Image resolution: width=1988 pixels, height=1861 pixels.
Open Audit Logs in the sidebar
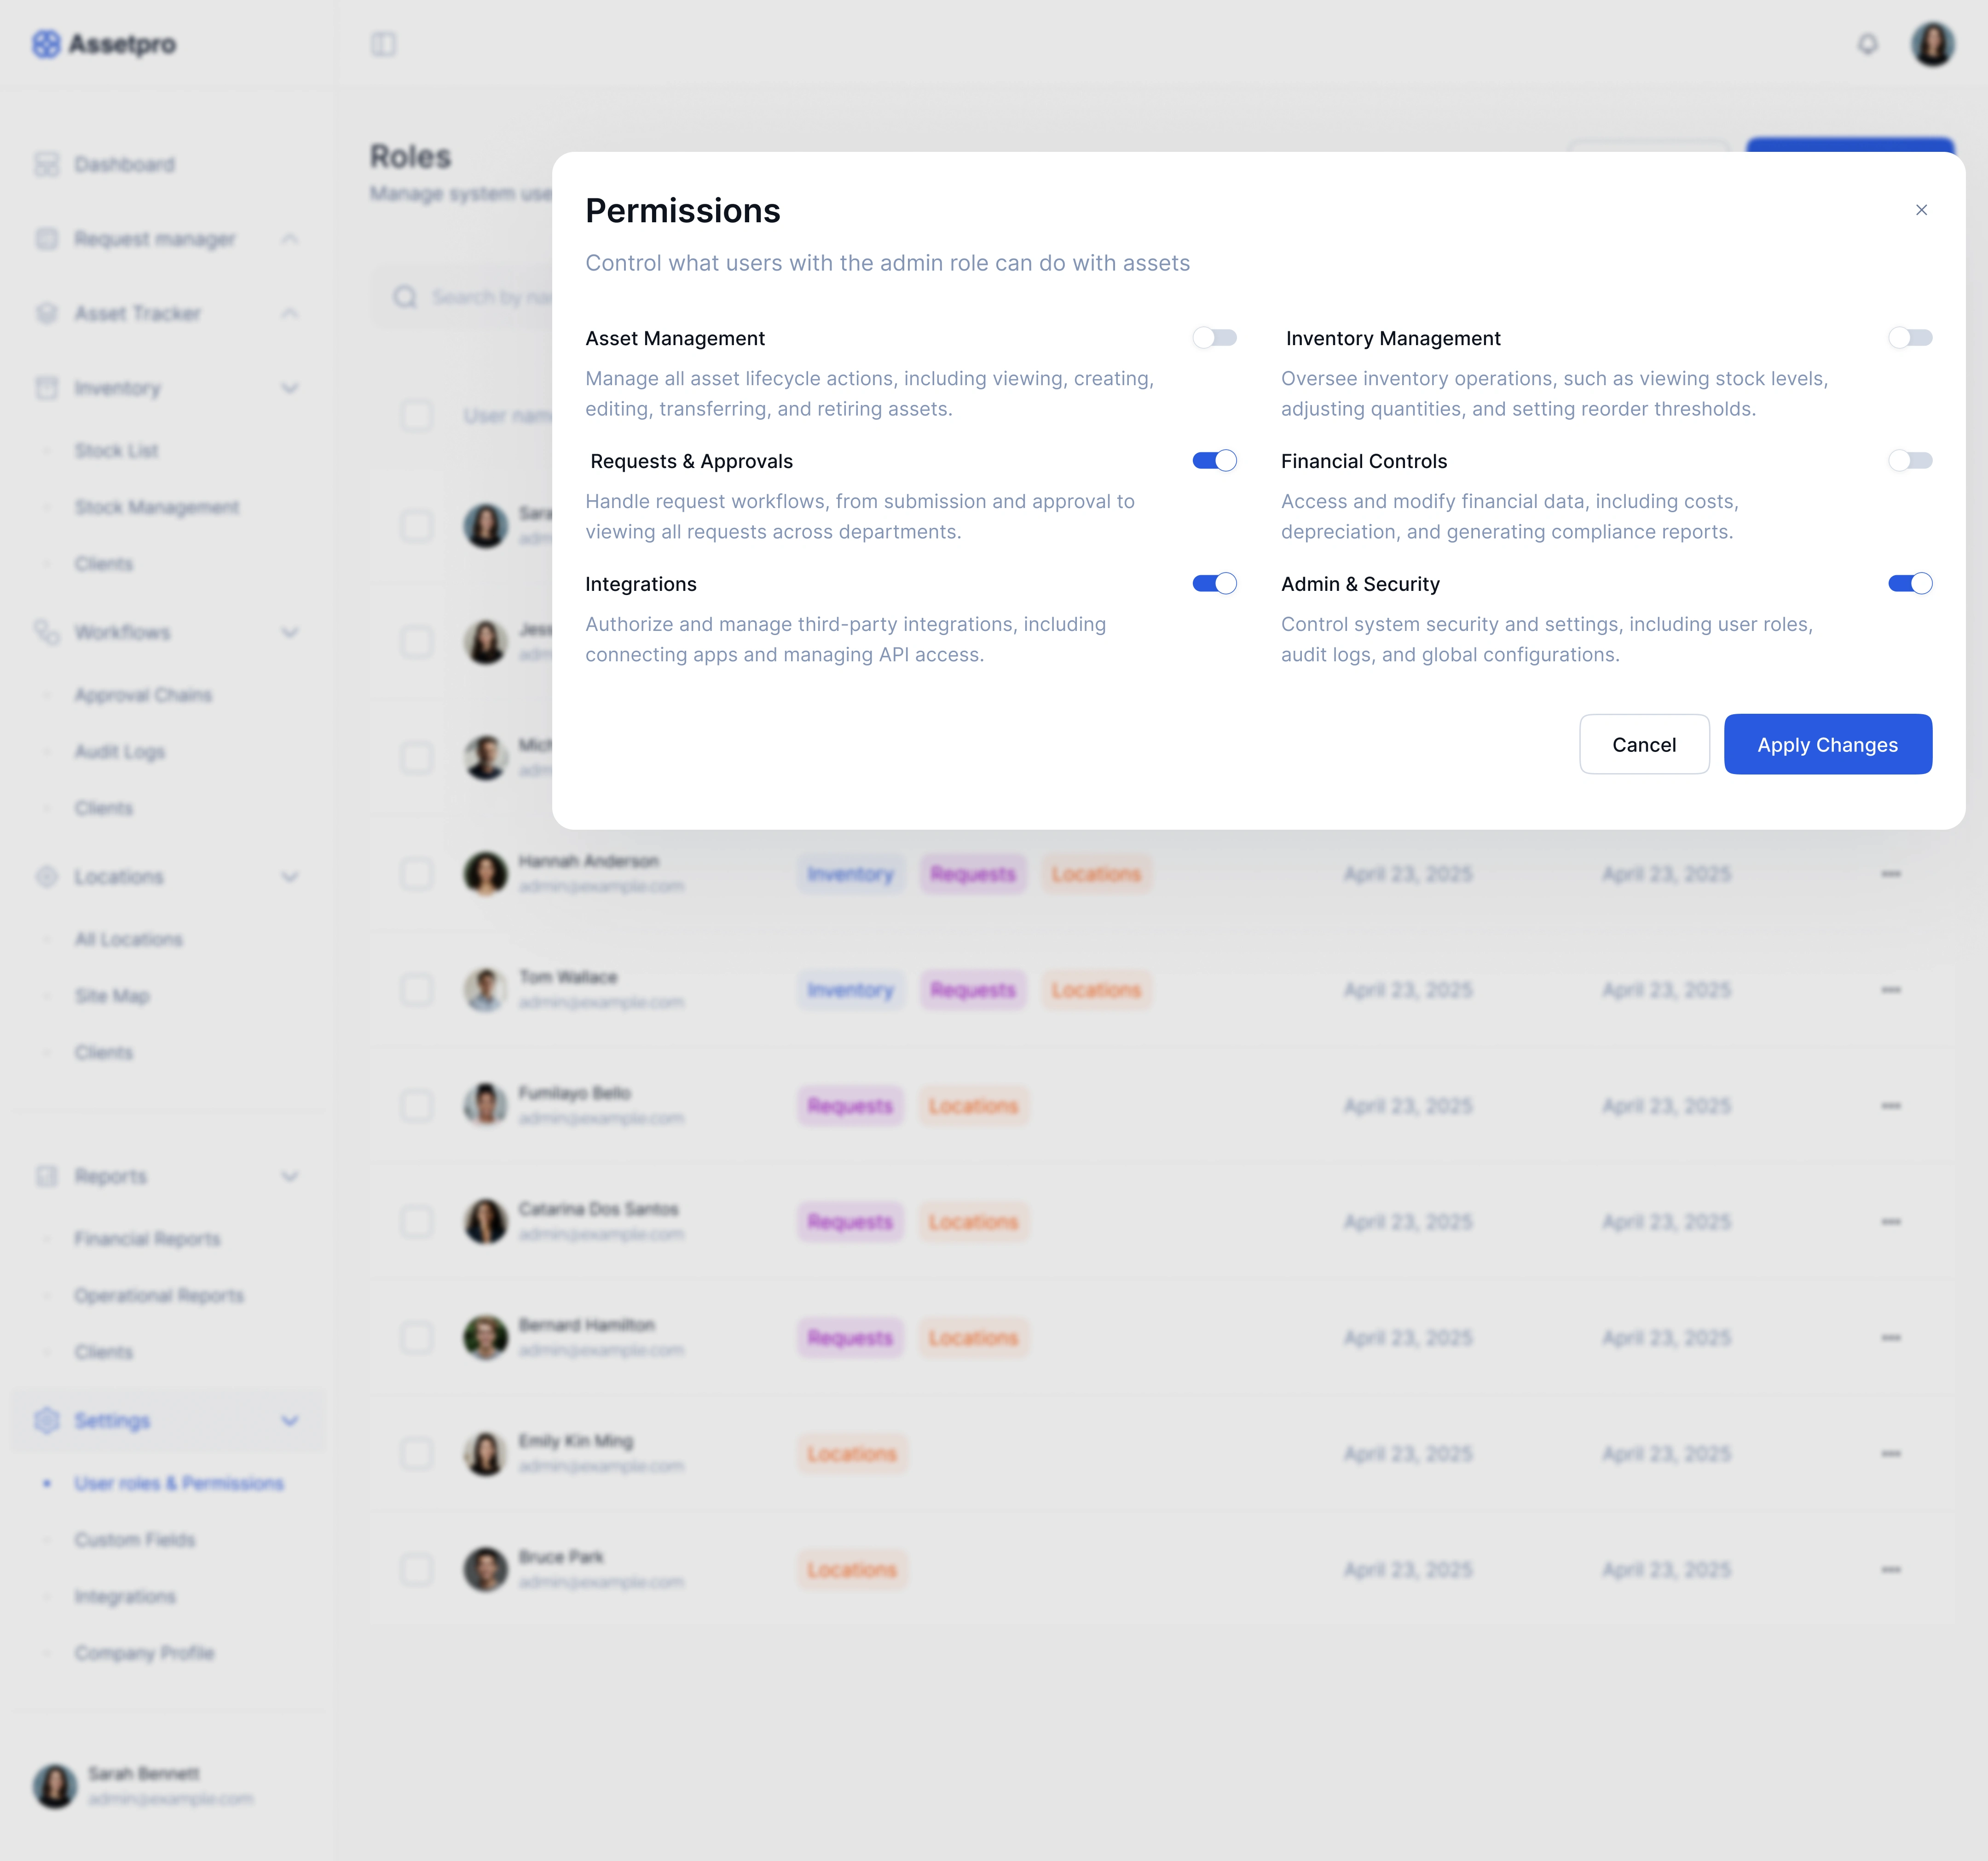[120, 751]
